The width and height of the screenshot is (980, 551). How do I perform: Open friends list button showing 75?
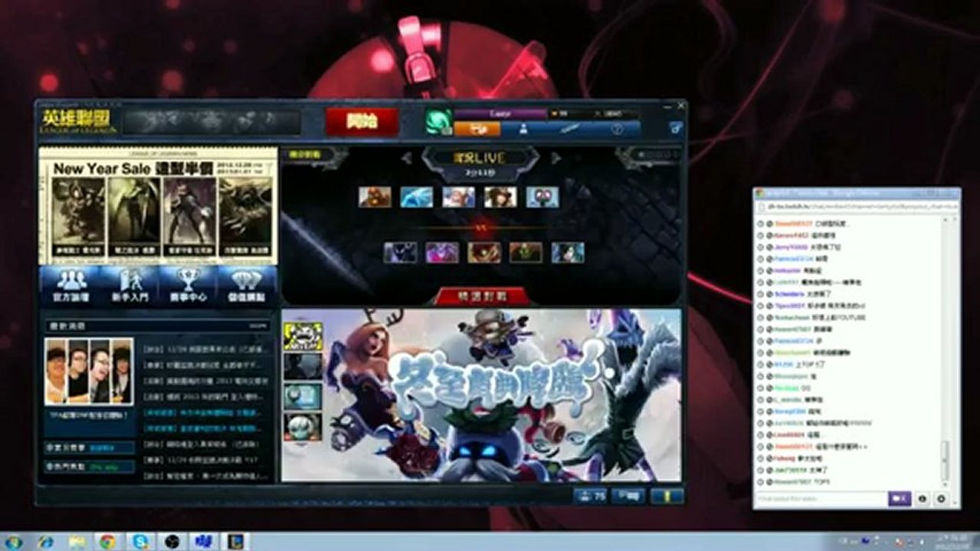tap(590, 496)
